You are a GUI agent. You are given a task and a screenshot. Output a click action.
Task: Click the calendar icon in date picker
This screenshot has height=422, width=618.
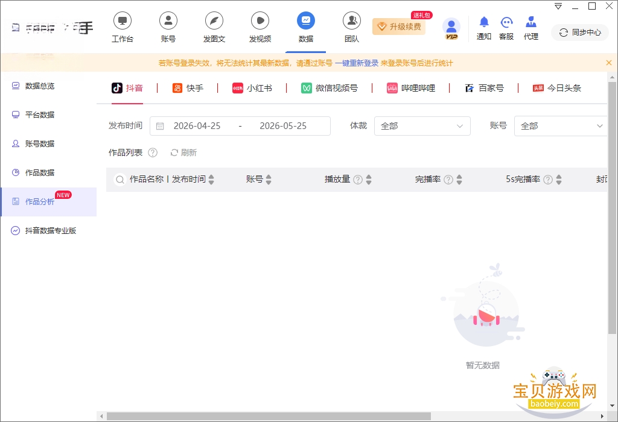[160, 126]
